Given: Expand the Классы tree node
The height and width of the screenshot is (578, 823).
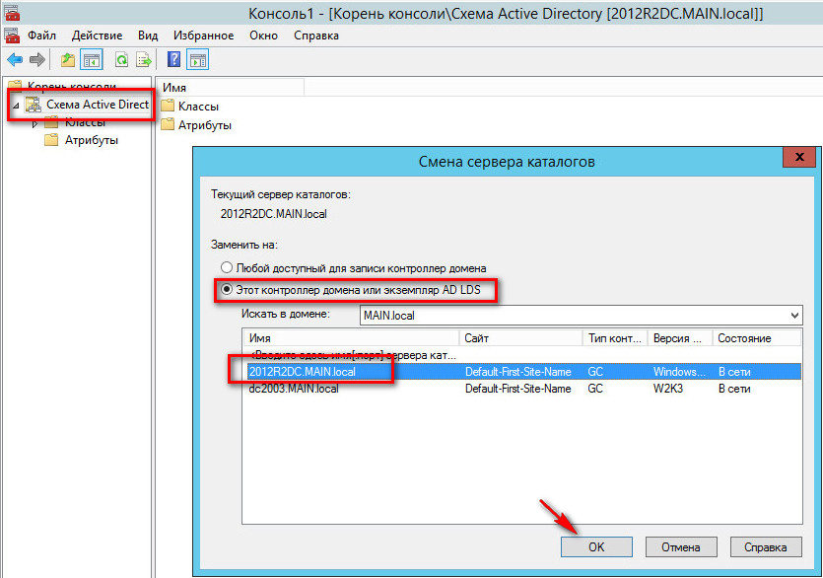Looking at the screenshot, I should tap(34, 124).
